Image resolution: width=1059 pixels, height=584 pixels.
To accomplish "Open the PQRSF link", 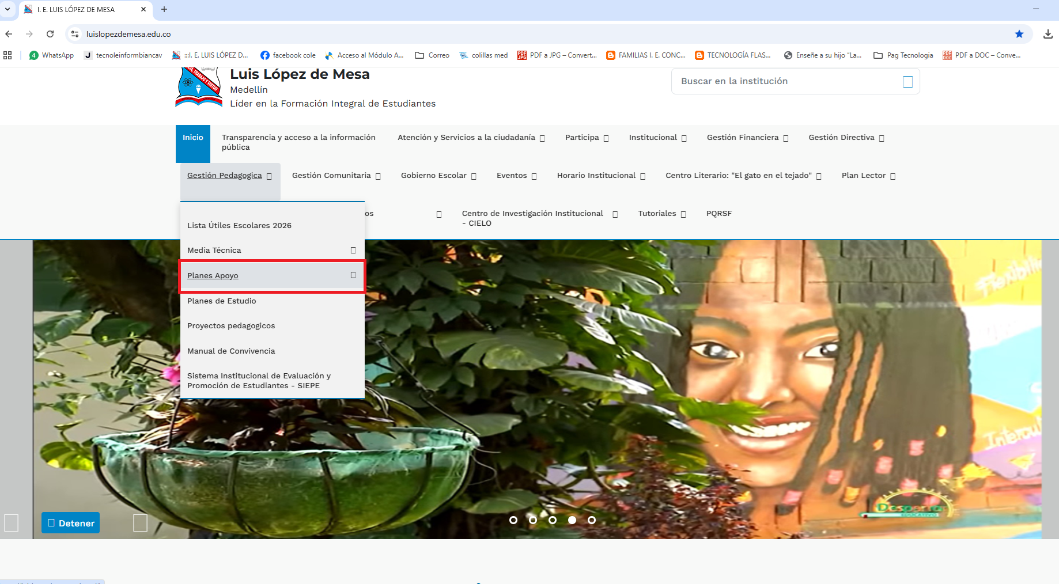I will tap(718, 214).
